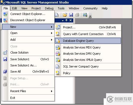Image resolution: width=133 pixels, height=105 pixels.
Task: Choose Save All menu entry
Action: click(28, 72)
